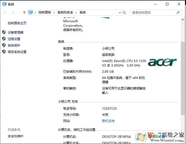Select the shield icon beside 设备管理器

(4, 32)
